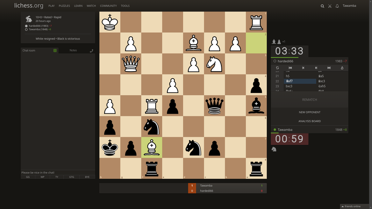This screenshot has height=209, width=372.
Task: Jump to the last move
Action: [329, 68]
